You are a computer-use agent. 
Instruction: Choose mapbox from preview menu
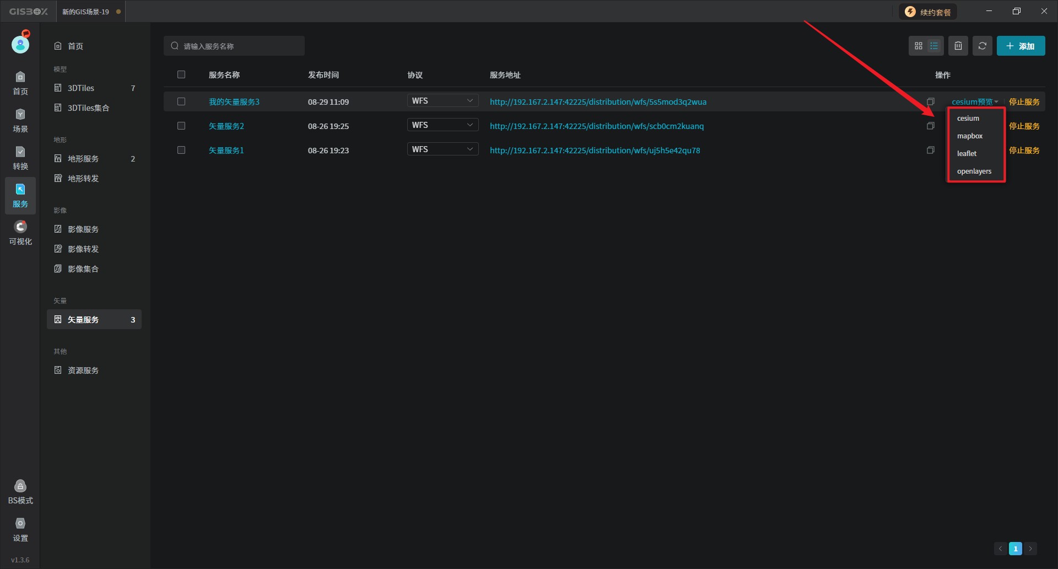[970, 136]
